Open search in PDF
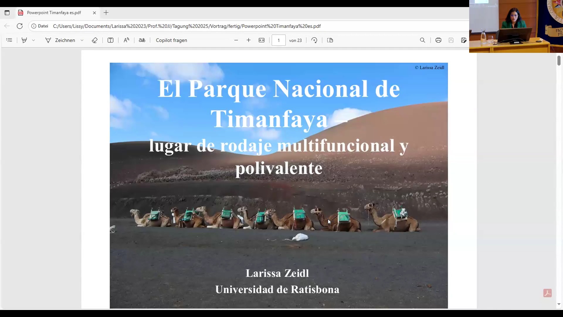The height and width of the screenshot is (317, 563). tap(423, 40)
